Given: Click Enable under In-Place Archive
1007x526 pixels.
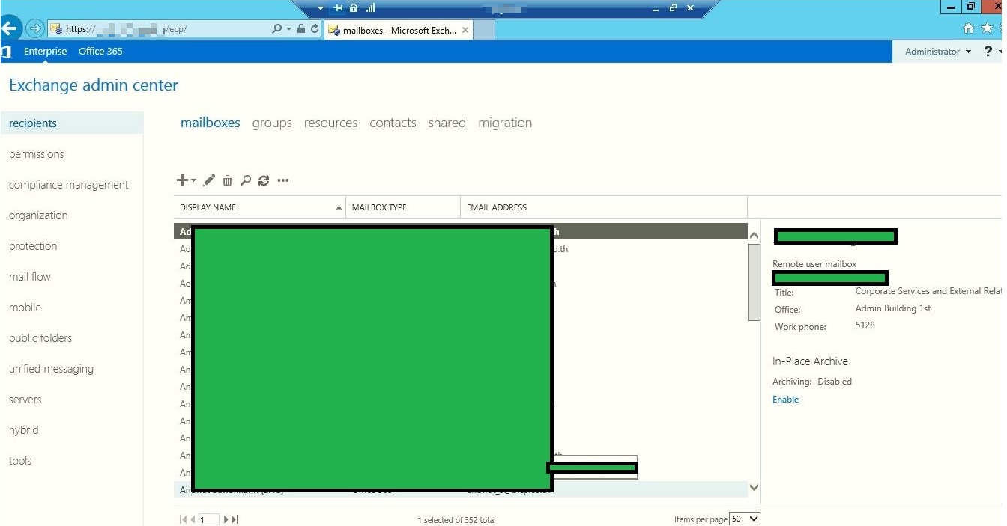Looking at the screenshot, I should tap(785, 399).
